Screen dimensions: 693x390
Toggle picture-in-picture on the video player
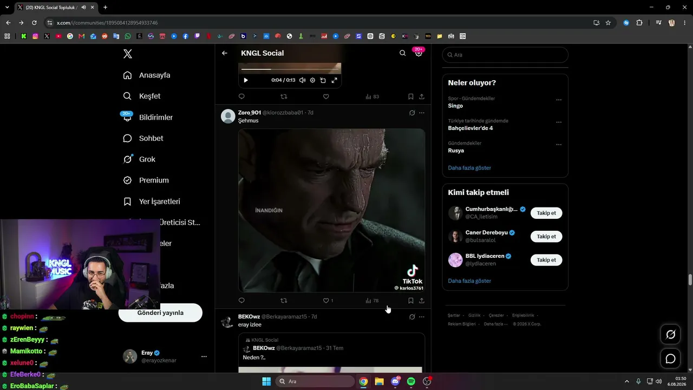click(323, 80)
